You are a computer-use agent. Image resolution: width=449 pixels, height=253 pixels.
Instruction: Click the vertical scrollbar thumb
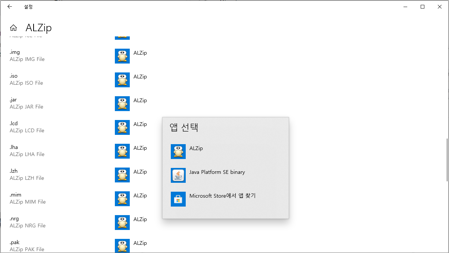(447, 160)
